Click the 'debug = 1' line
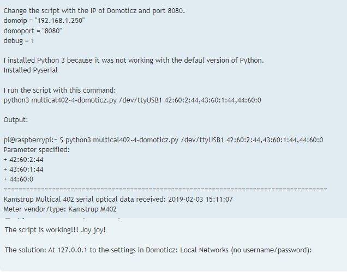 19,41
